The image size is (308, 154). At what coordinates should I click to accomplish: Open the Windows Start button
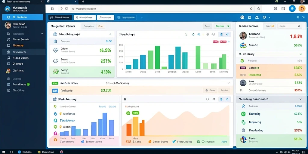(3, 152)
